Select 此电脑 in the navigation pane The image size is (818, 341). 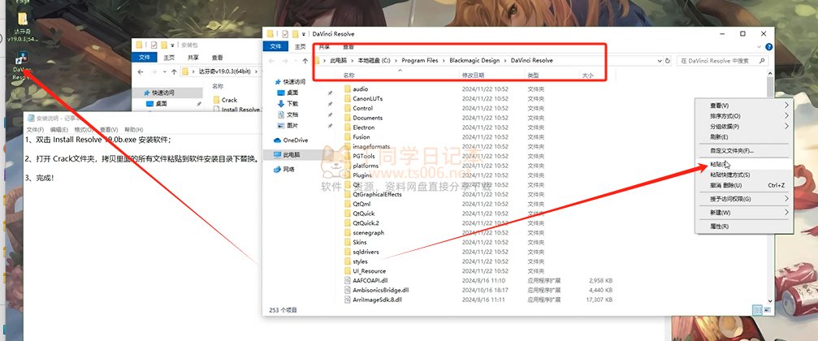[x=291, y=155]
